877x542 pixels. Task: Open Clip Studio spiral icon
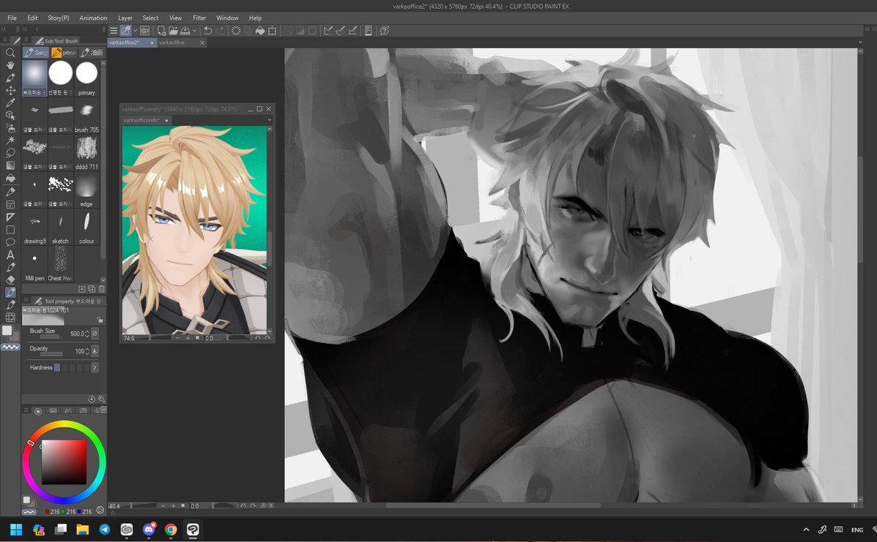(145, 31)
